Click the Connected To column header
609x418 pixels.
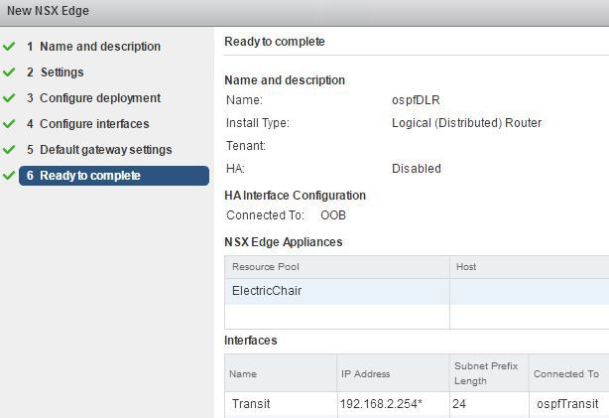(x=567, y=374)
